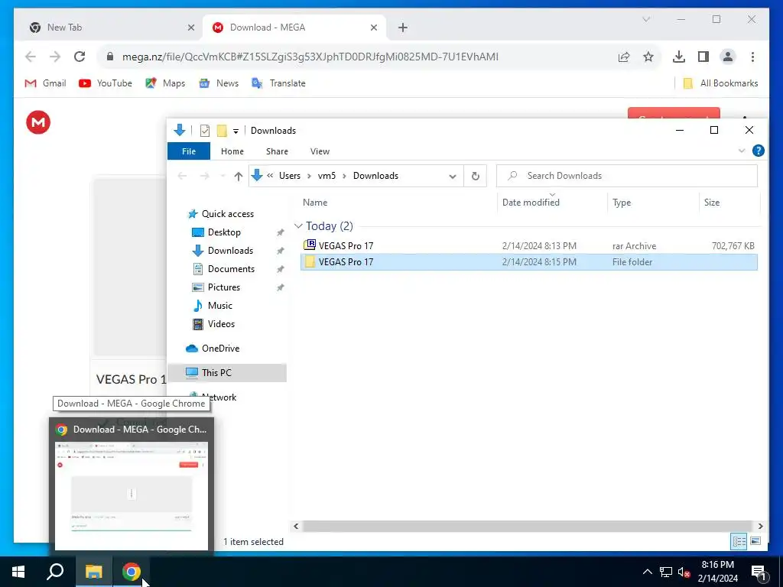Close the Download - MEGA tab
Viewport: 783px width, 587px height.
tap(373, 28)
